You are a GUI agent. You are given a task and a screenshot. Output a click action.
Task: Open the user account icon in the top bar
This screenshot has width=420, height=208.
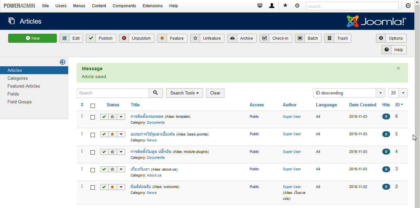272,6
